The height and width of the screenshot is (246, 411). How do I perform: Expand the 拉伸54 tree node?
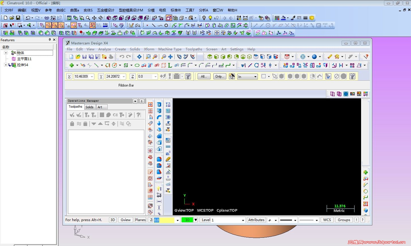[x=6, y=65]
